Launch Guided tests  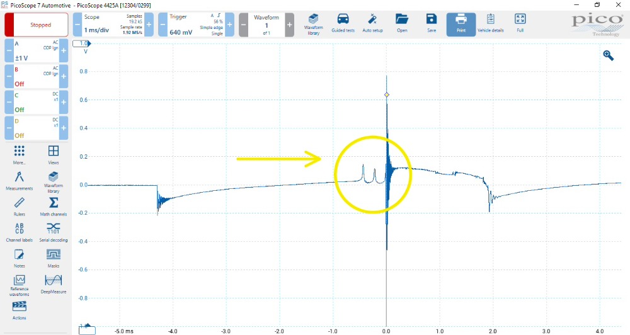click(343, 23)
